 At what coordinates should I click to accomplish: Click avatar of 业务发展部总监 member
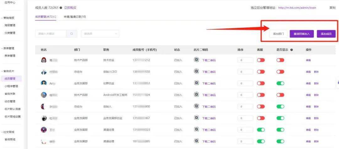tap(44, 118)
